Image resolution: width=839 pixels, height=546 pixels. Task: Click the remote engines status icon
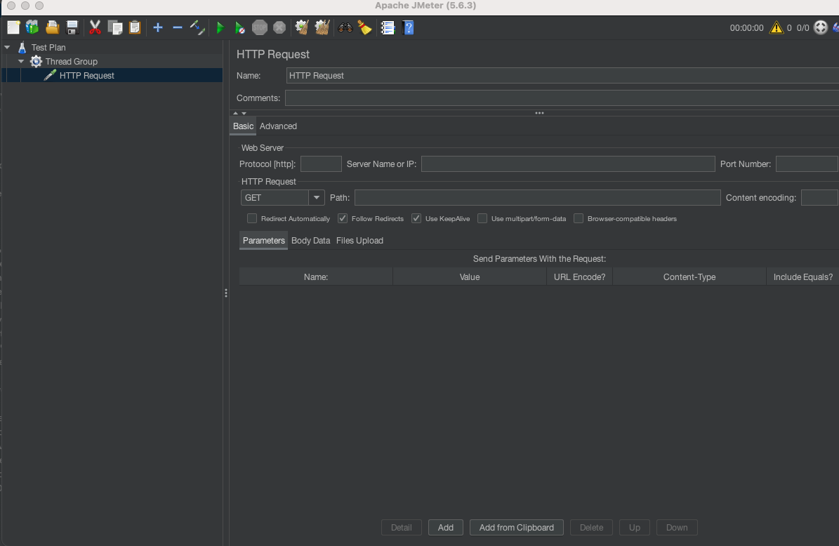click(x=820, y=27)
